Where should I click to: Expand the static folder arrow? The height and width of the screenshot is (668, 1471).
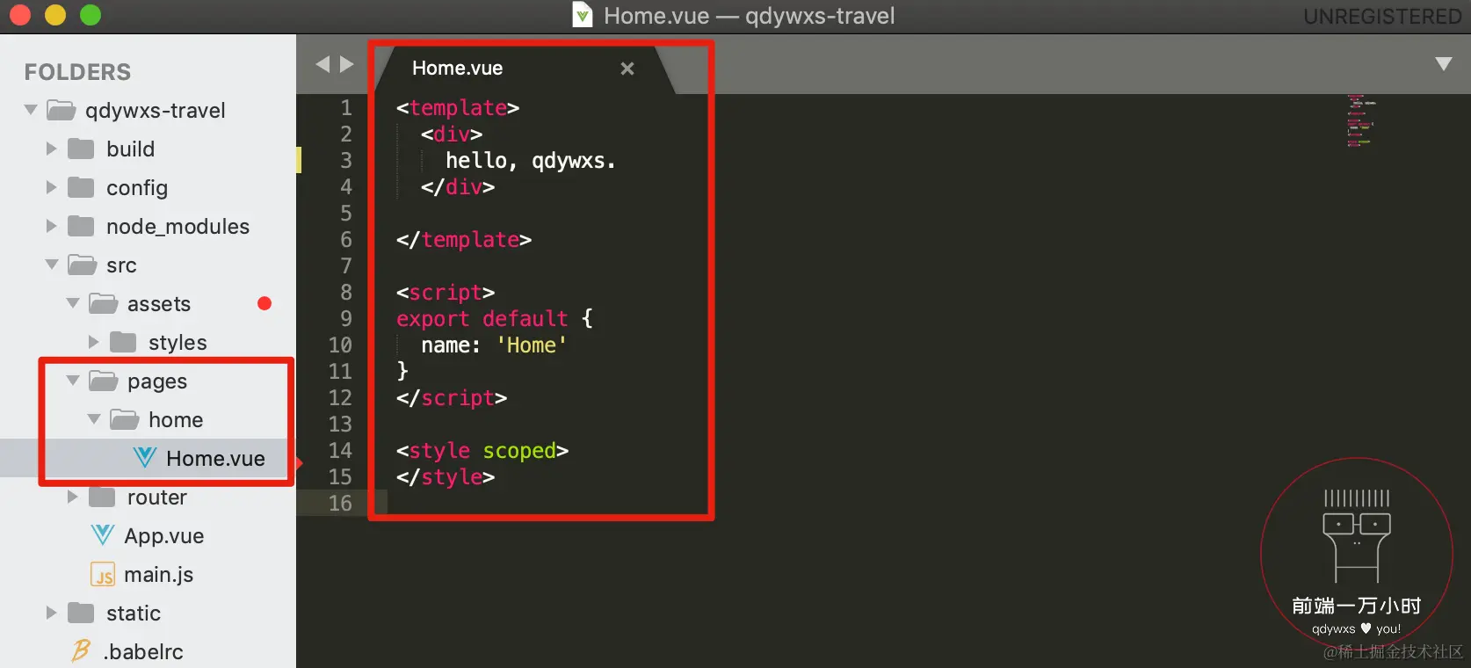coord(51,613)
